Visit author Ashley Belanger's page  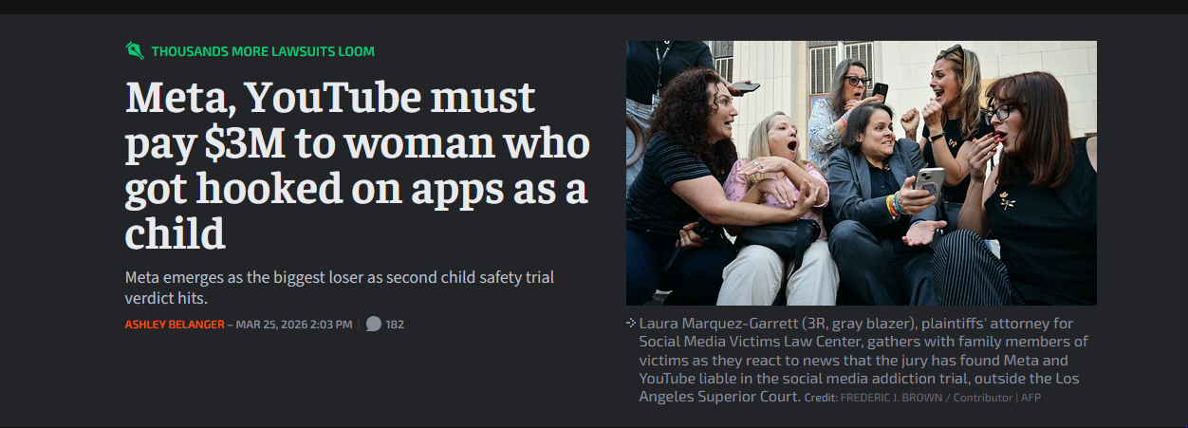[175, 325]
